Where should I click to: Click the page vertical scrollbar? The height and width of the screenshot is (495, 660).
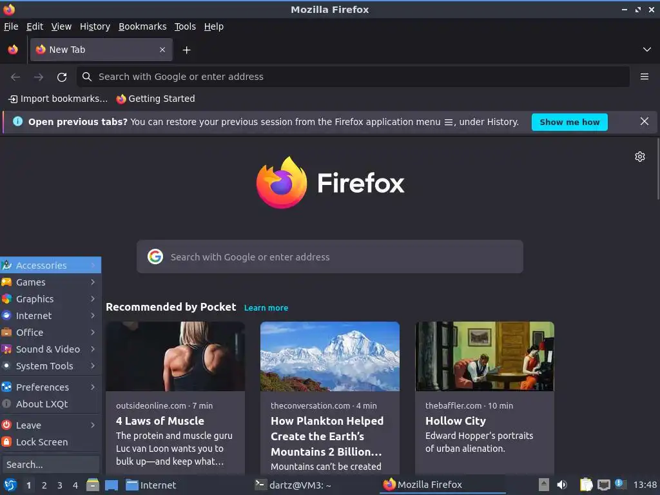pyautogui.click(x=657, y=168)
